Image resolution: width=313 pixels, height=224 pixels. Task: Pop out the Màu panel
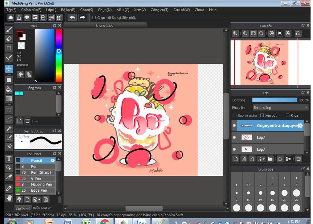pyautogui.click(x=55, y=26)
